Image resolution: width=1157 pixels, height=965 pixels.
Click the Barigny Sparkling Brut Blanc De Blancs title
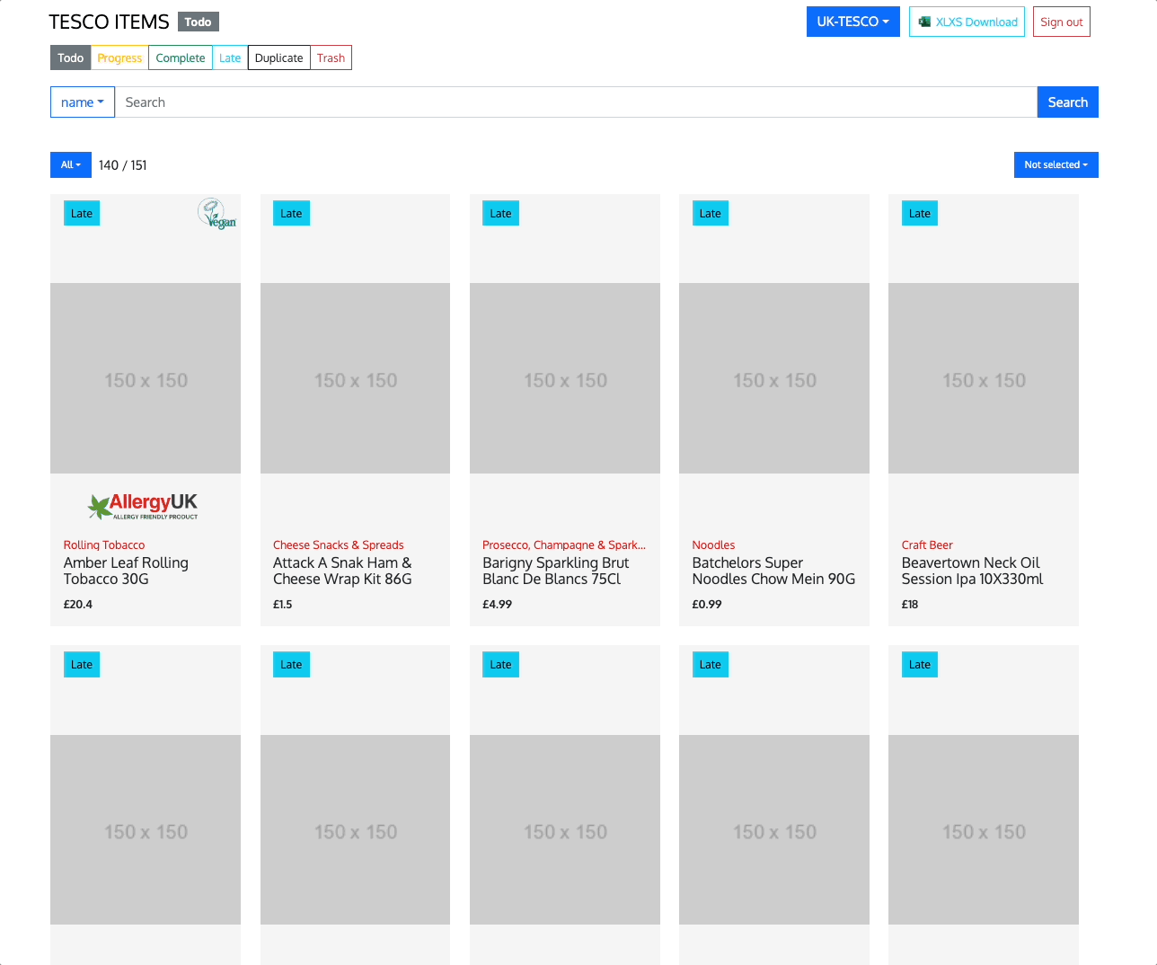click(x=556, y=571)
